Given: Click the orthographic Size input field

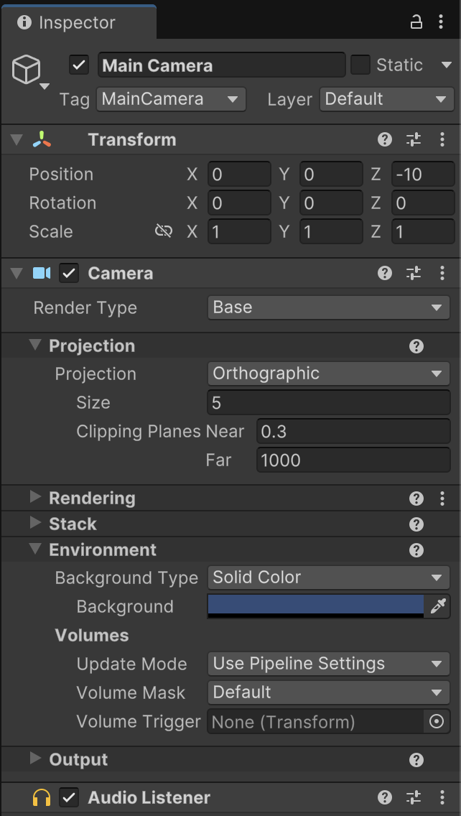Looking at the screenshot, I should (x=329, y=403).
